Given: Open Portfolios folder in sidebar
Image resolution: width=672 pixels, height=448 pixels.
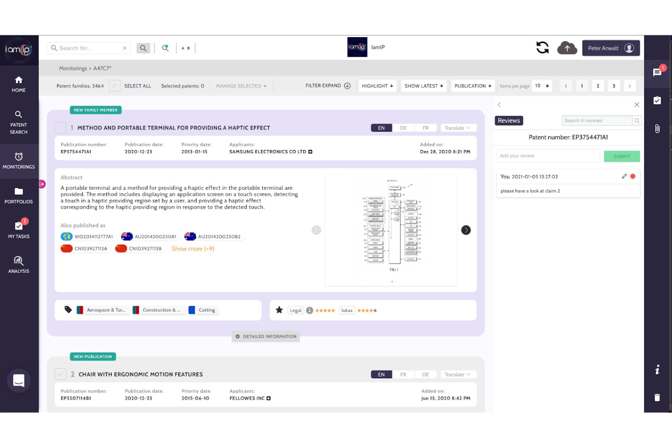Looking at the screenshot, I should point(19,196).
